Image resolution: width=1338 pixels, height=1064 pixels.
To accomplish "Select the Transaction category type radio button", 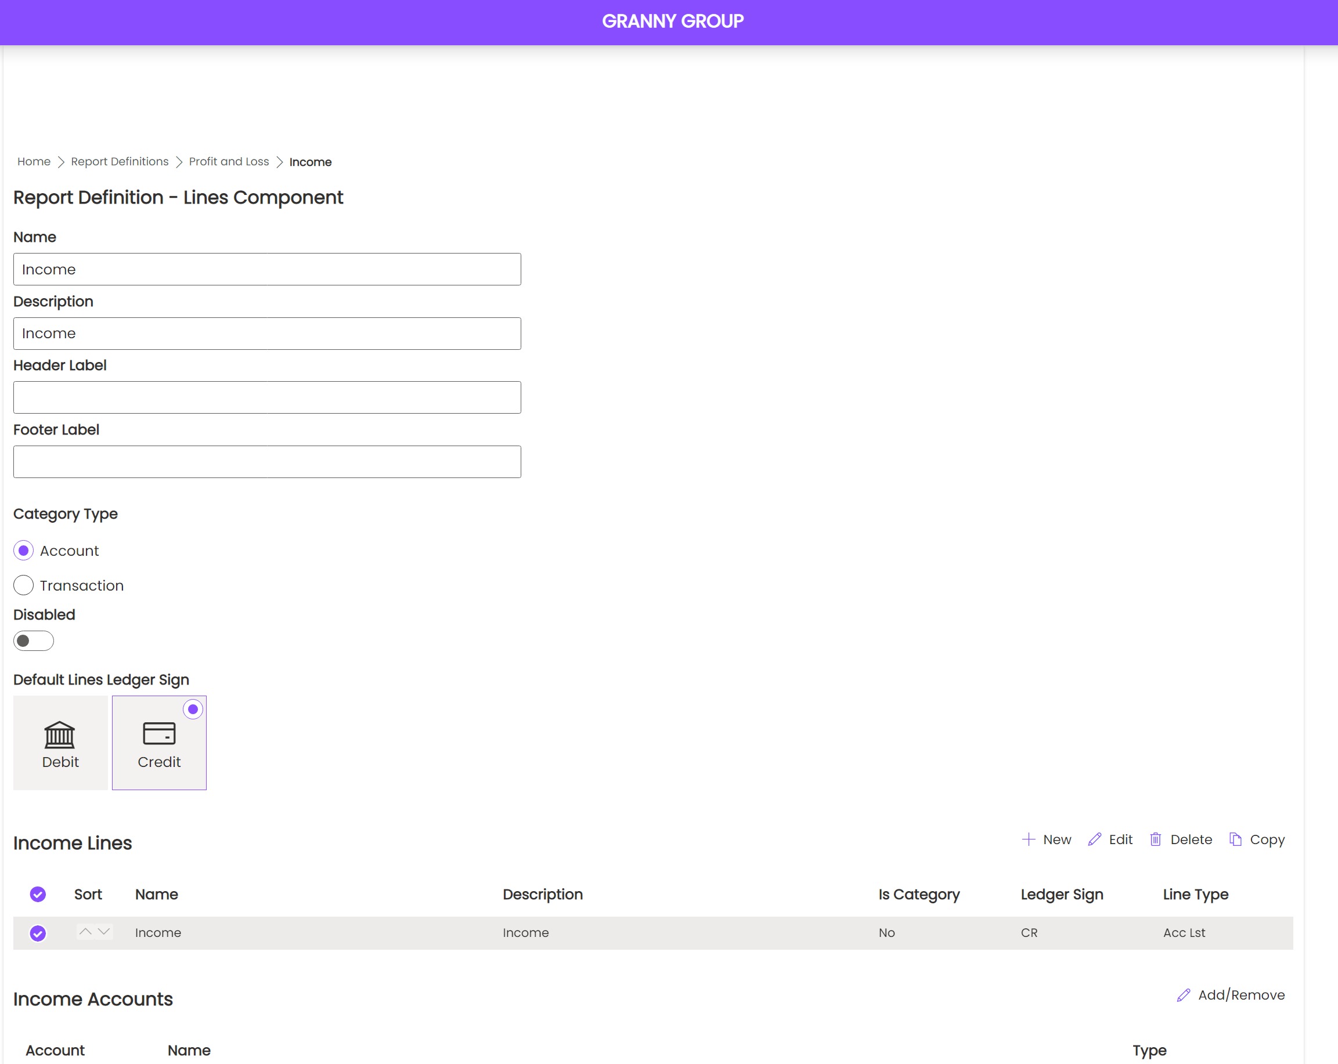I will pos(23,584).
